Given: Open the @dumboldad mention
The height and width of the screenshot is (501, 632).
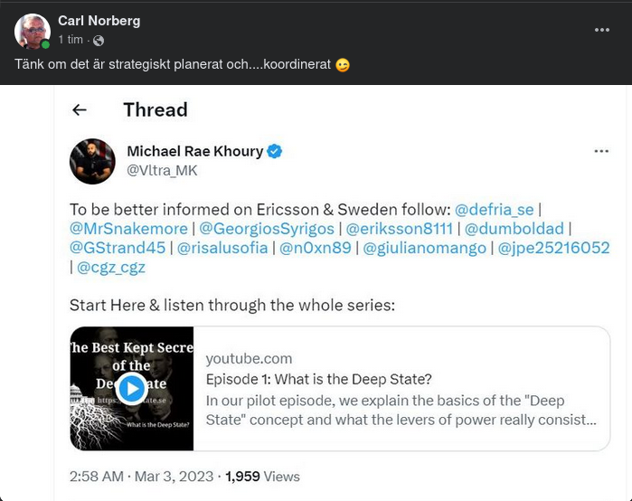Looking at the screenshot, I should pos(514,229).
